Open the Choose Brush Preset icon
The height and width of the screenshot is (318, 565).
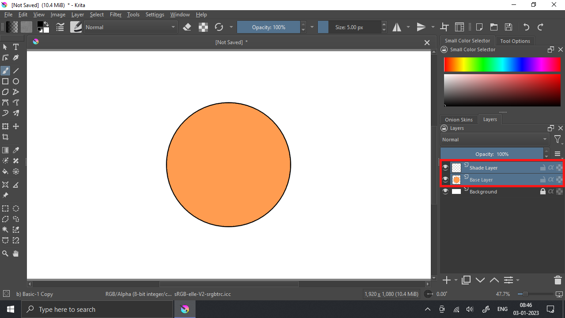pos(76,27)
